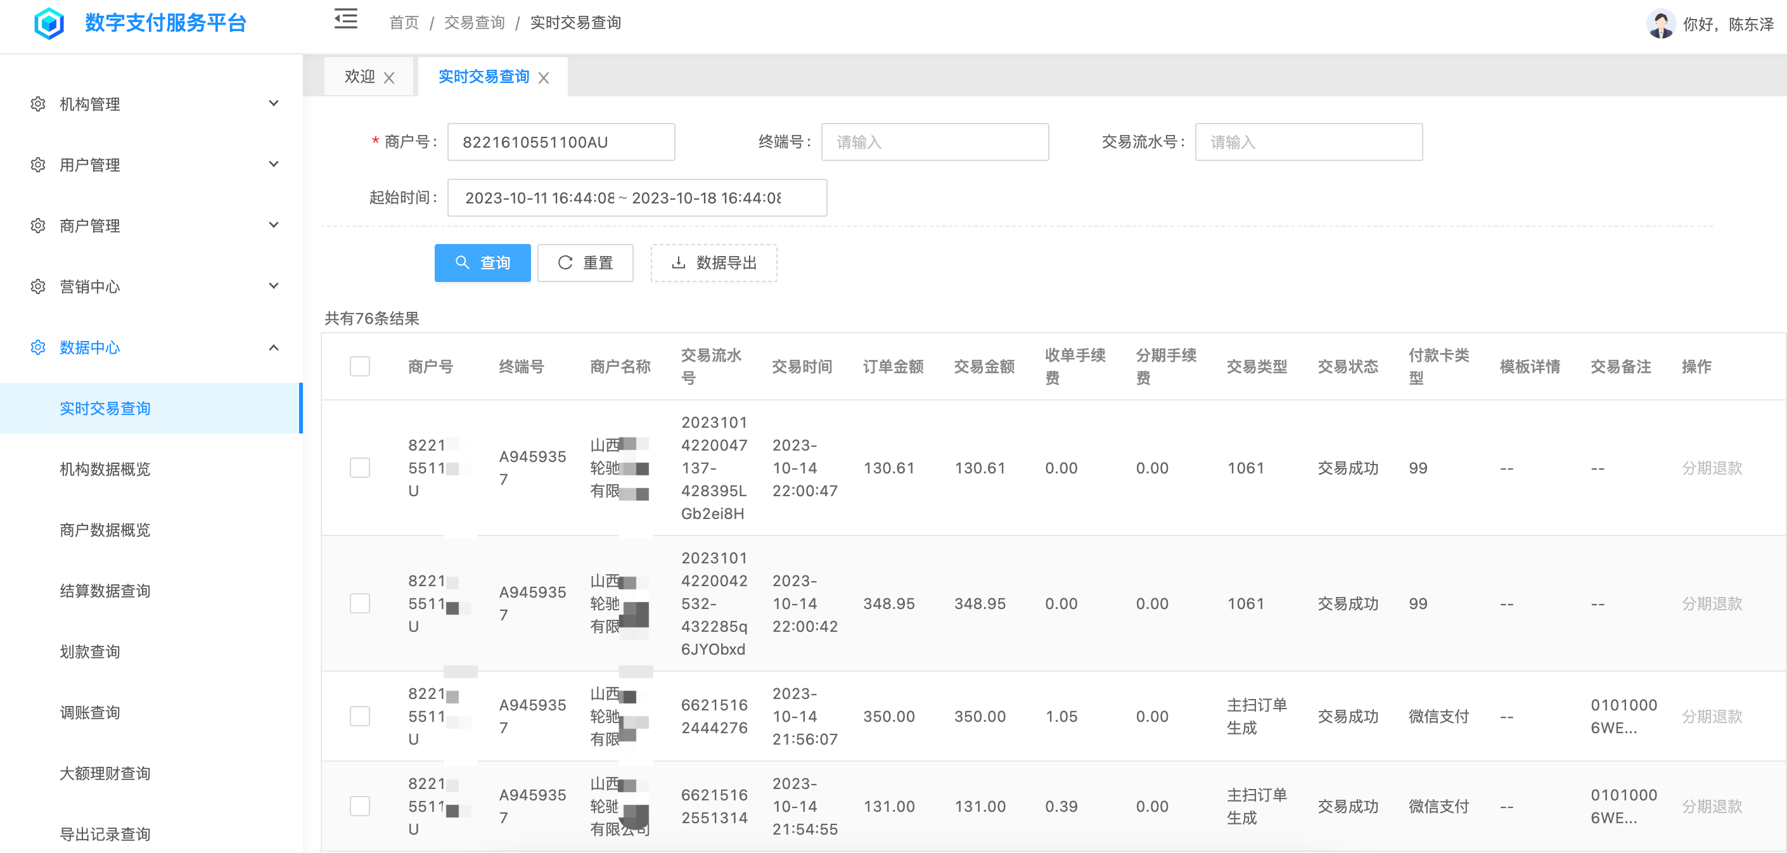The height and width of the screenshot is (853, 1787).
Task: Close the 实时交易查询 tab
Action: pyautogui.click(x=544, y=78)
